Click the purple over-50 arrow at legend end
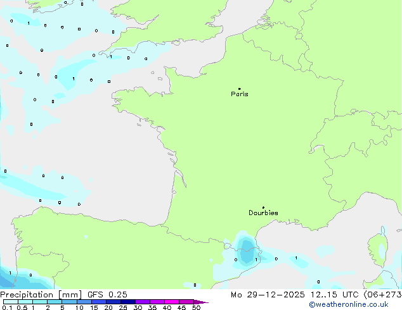The width and height of the screenshot is (402, 310). coord(201,302)
